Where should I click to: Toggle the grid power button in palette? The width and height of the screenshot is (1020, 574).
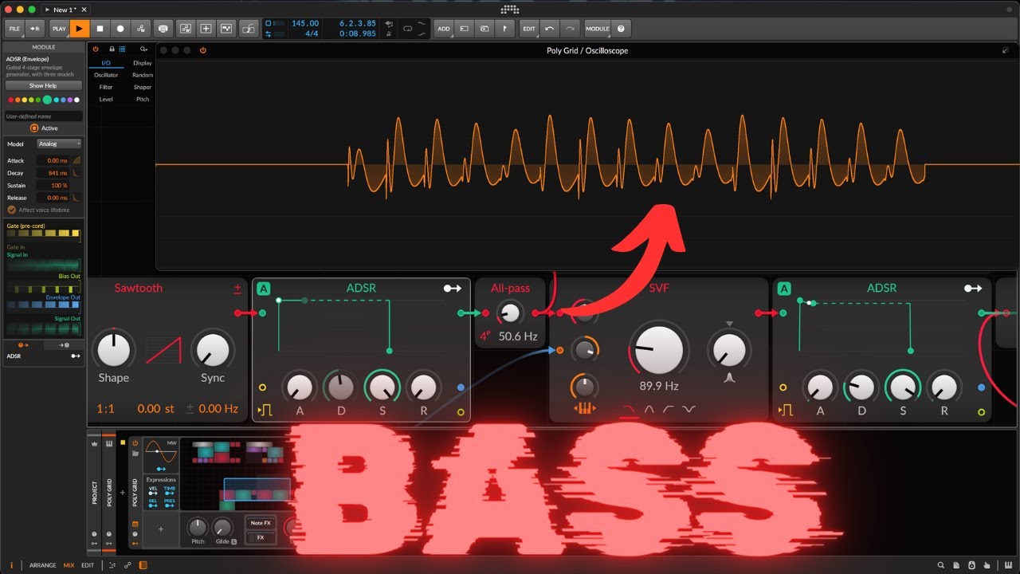[x=96, y=49]
